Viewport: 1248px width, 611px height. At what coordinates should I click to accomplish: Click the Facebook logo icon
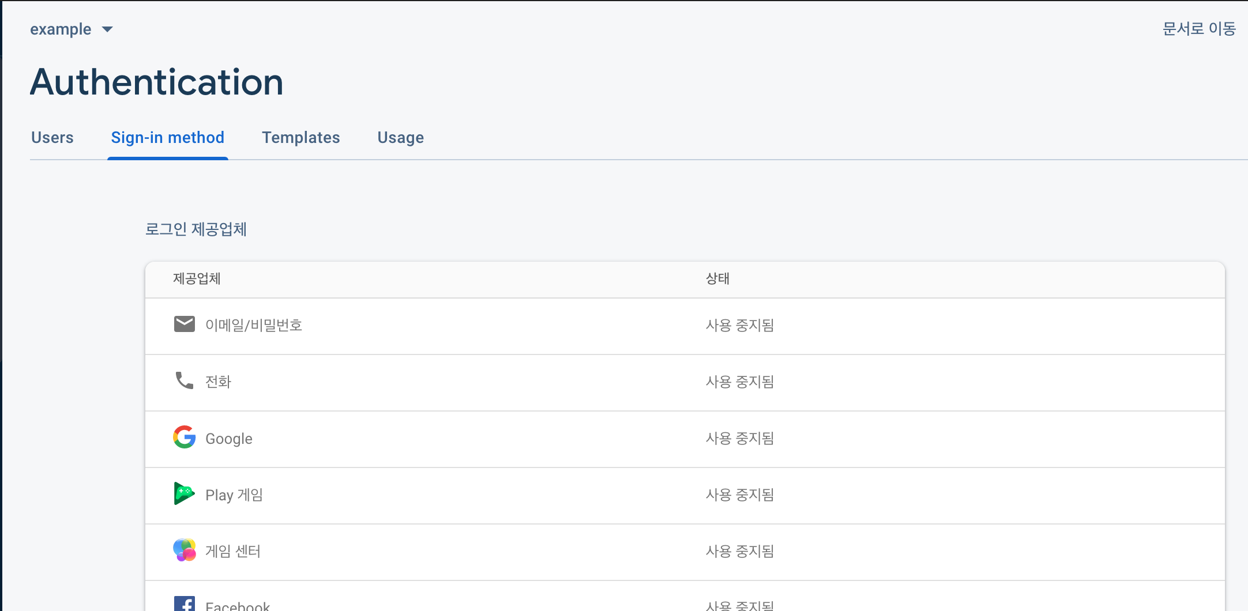pos(185,603)
